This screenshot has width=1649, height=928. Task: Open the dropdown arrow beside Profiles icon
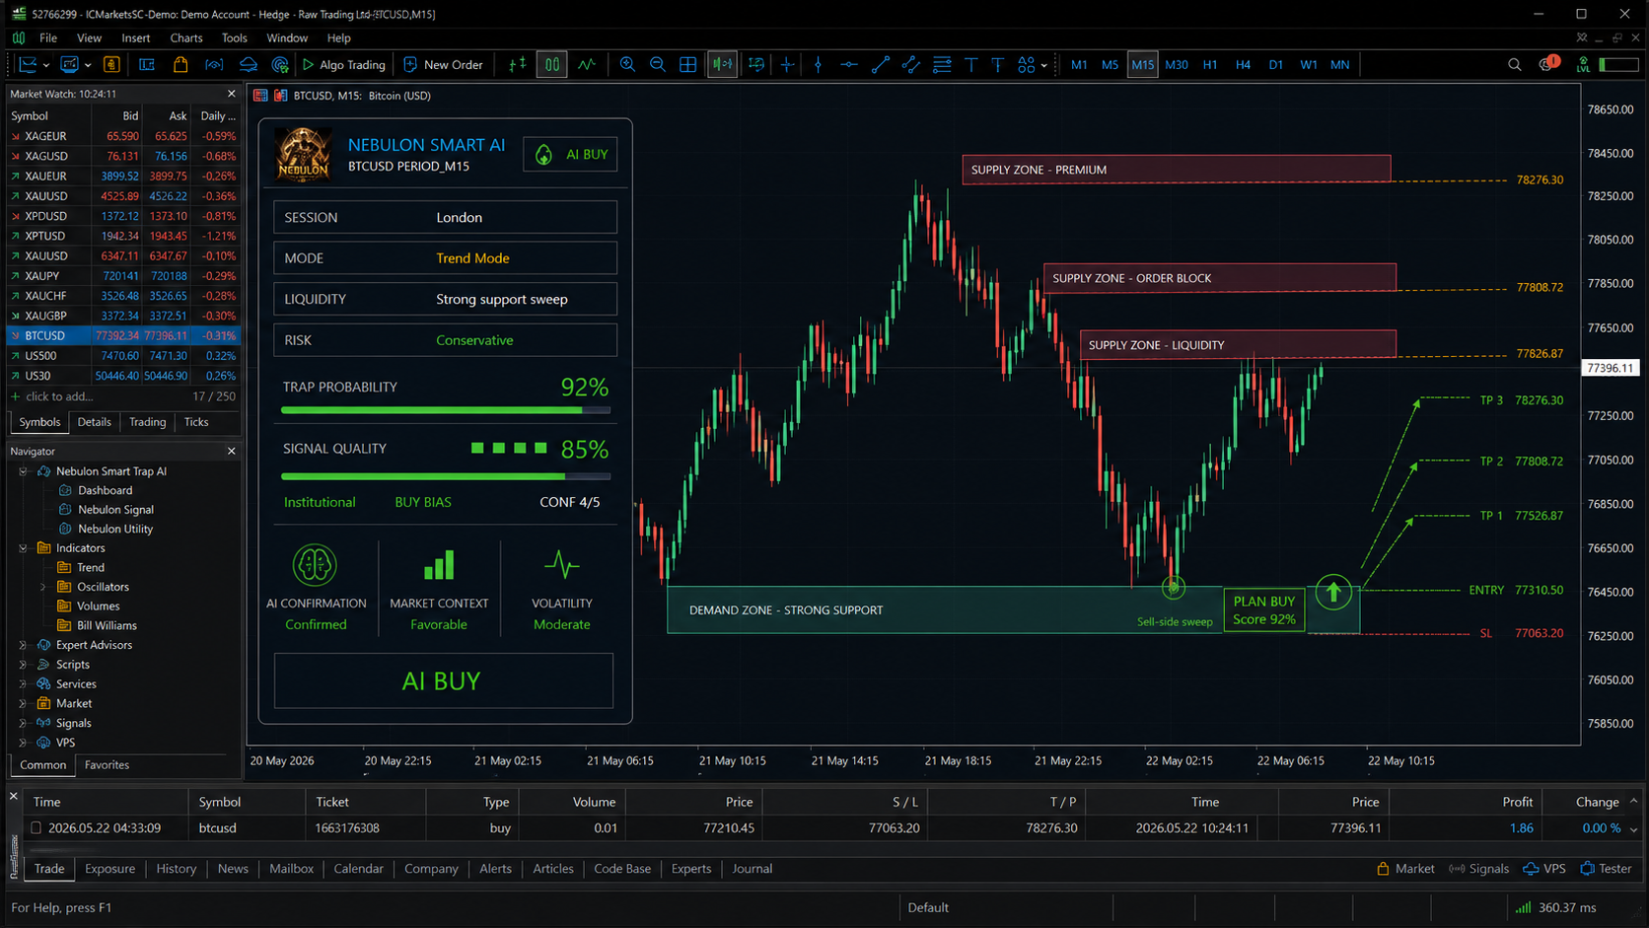point(88,66)
